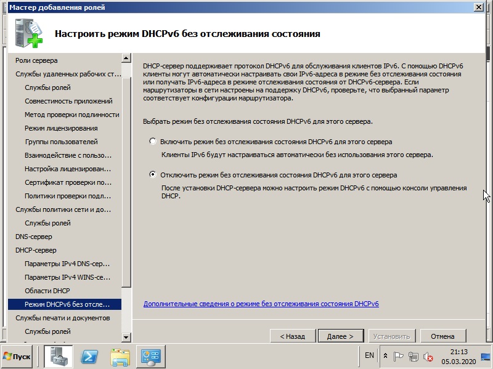This screenshot has width=493, height=369.
Task: Click the server role wizard header icon
Action: tap(28, 33)
